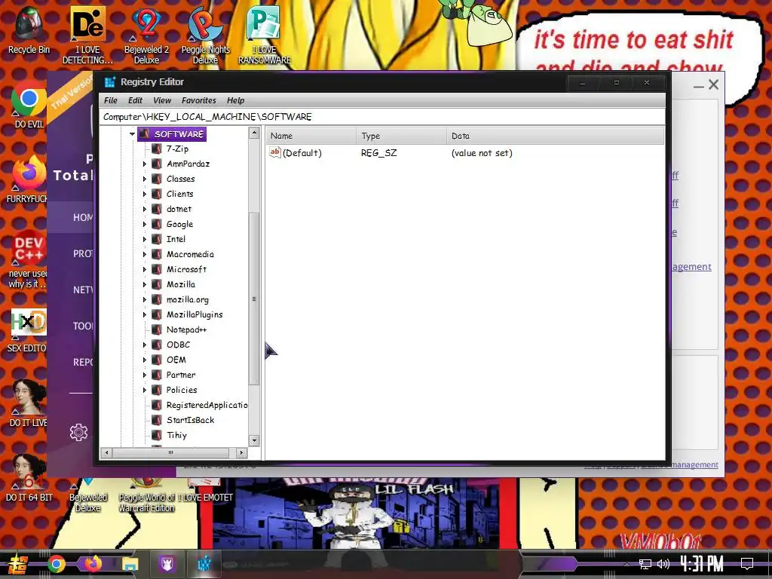Click the (Default) value's ab icon
The width and height of the screenshot is (772, 579).
point(274,152)
